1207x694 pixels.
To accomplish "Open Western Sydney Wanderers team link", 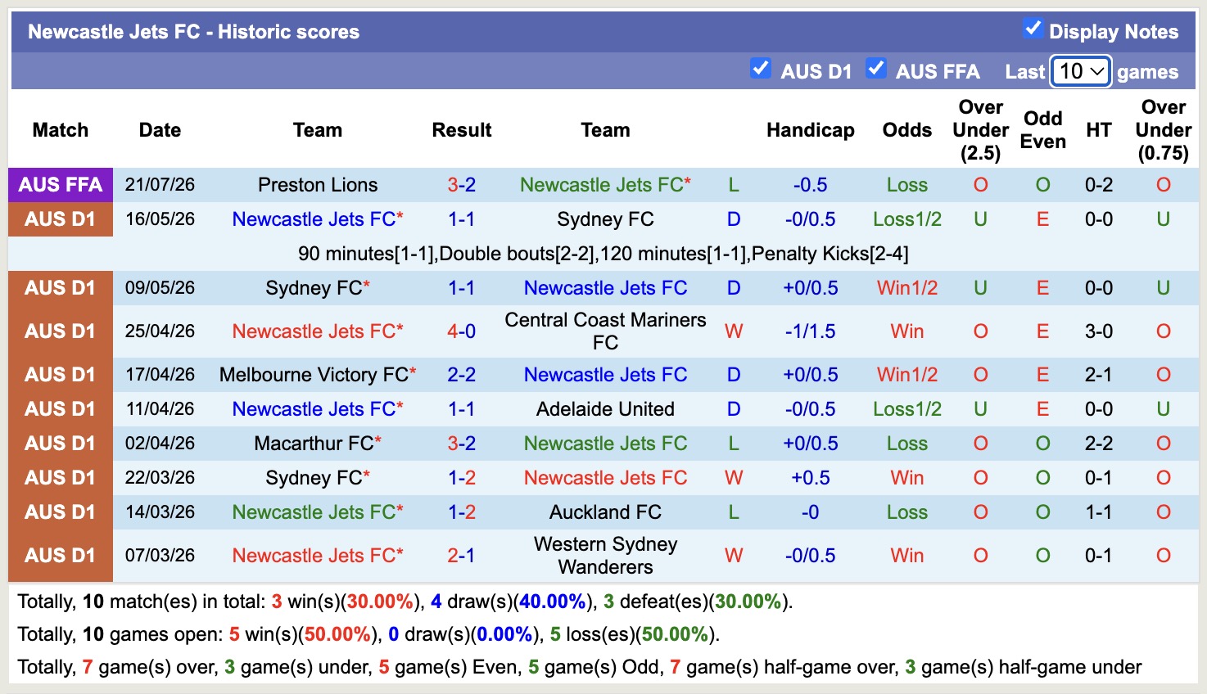I will 605,555.
